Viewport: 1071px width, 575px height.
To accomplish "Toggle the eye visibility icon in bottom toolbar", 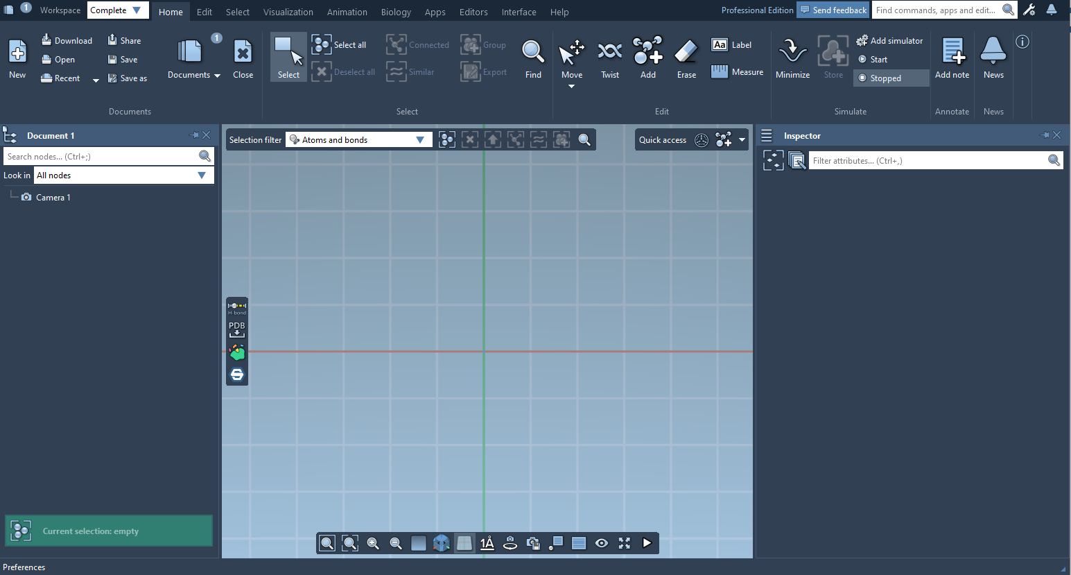I will (x=602, y=543).
